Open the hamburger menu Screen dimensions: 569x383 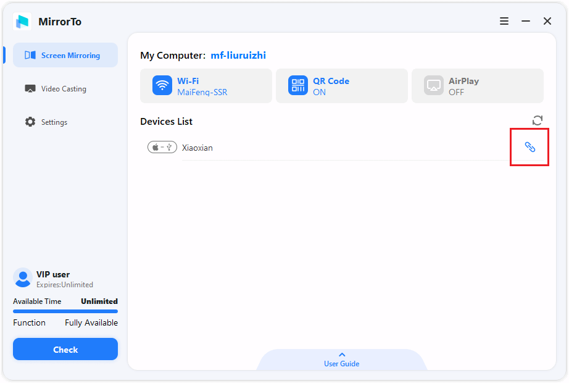pyautogui.click(x=504, y=21)
